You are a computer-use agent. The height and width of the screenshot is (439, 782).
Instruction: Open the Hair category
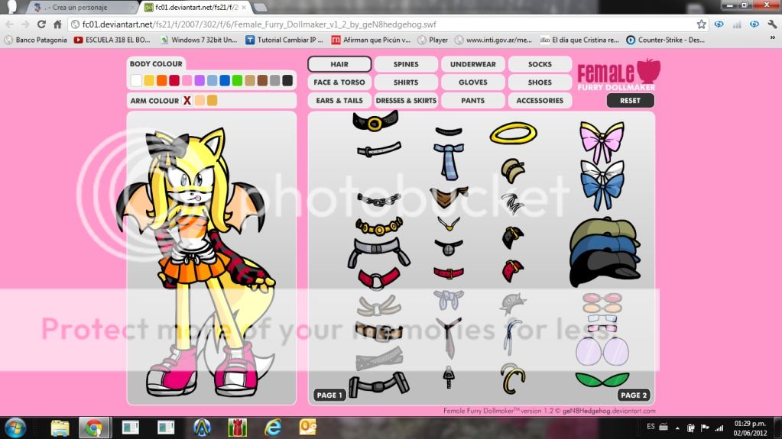[x=339, y=64]
